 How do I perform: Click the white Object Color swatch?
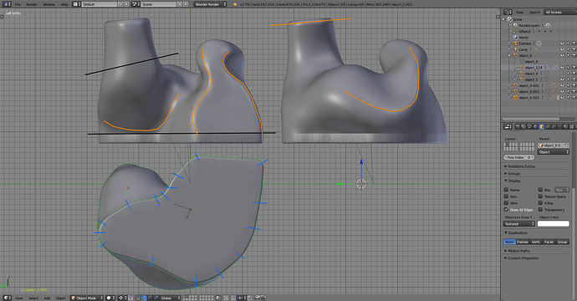click(x=553, y=224)
